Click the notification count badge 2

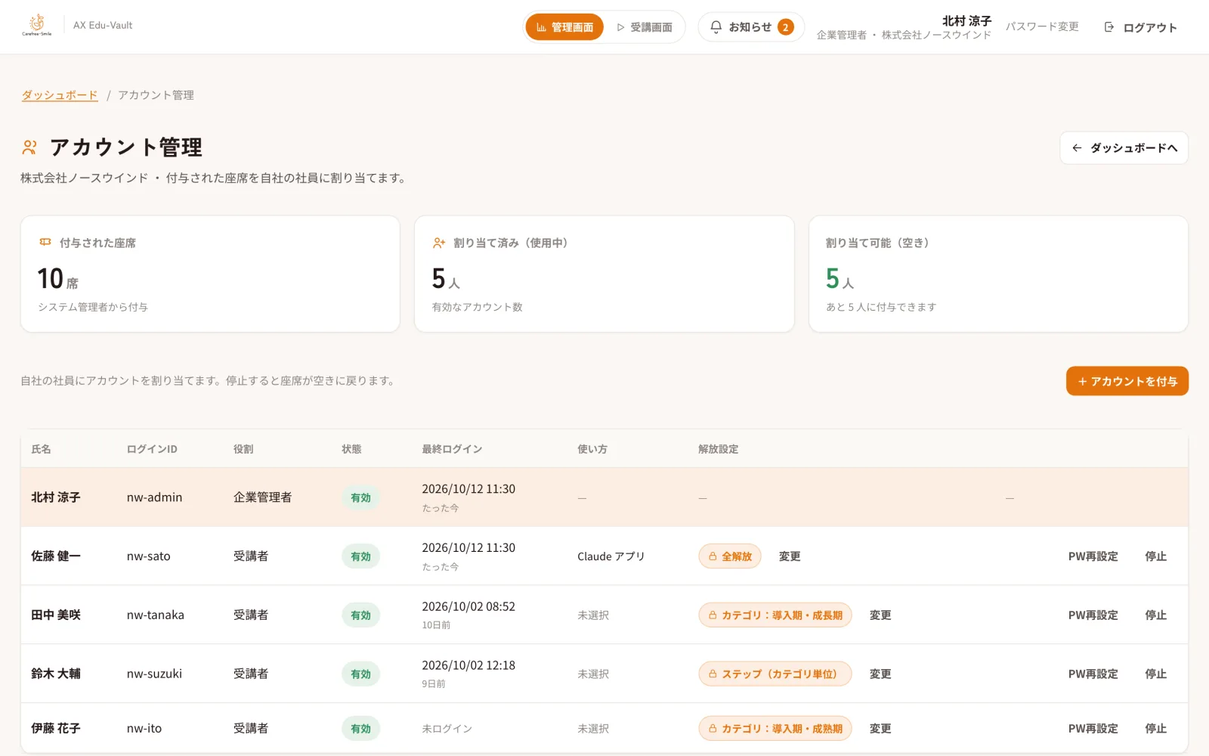click(786, 27)
